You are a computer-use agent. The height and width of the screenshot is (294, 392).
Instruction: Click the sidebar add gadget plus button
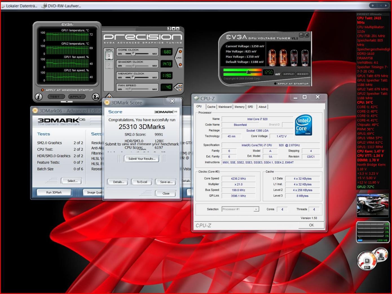(x=373, y=5)
